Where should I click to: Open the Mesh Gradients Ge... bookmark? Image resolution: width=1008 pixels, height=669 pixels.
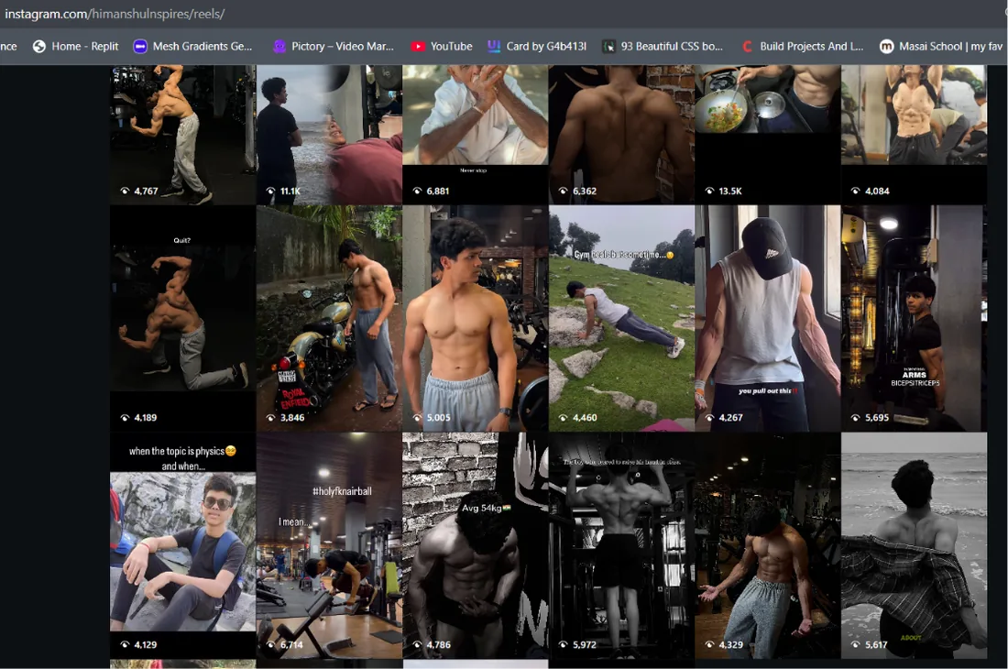click(192, 46)
